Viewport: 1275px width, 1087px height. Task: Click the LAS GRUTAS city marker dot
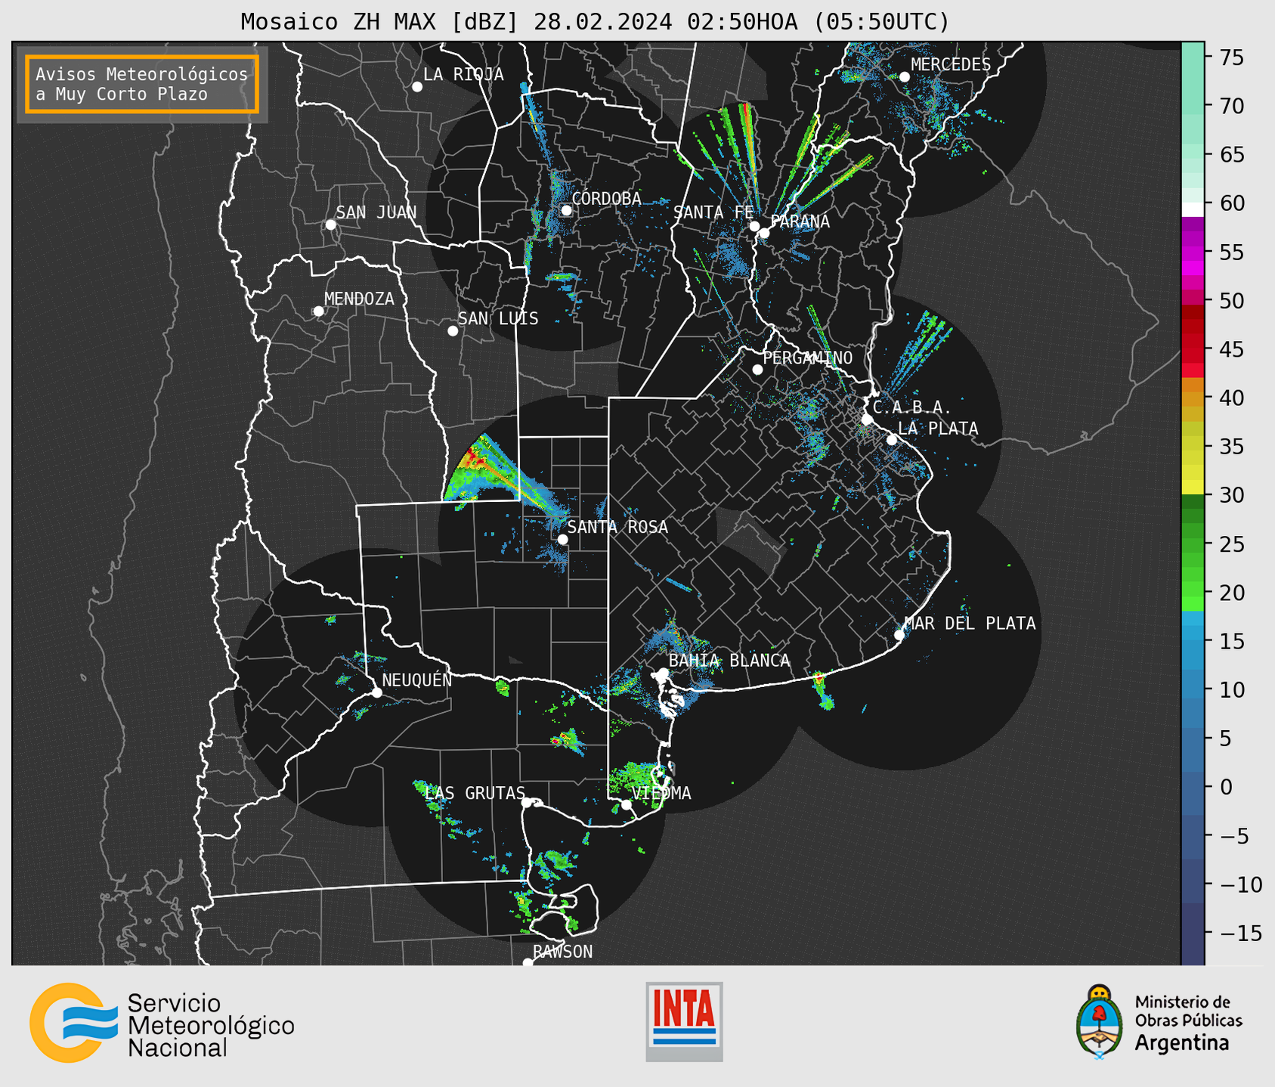tap(527, 803)
